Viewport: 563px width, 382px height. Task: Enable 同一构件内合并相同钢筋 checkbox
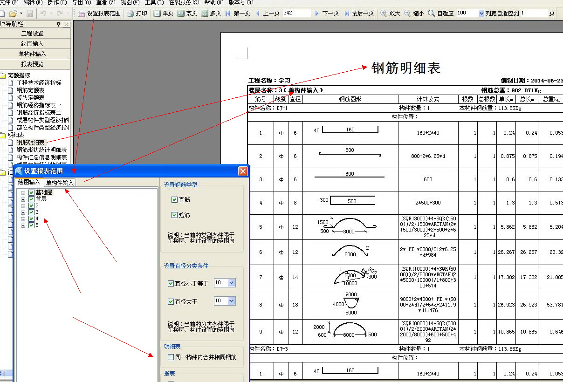[171, 357]
